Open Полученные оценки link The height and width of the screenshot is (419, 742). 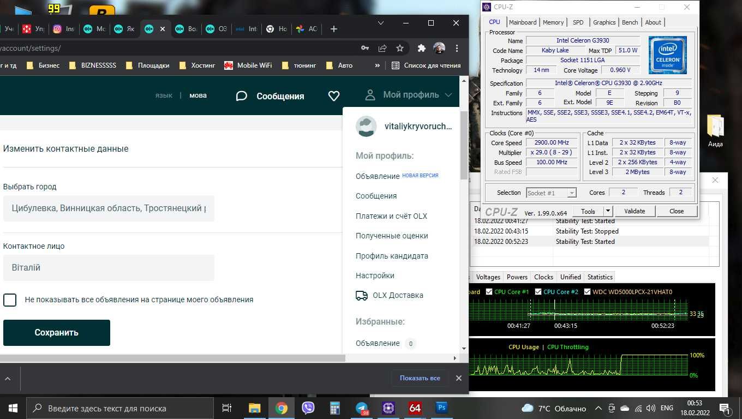tap(392, 236)
